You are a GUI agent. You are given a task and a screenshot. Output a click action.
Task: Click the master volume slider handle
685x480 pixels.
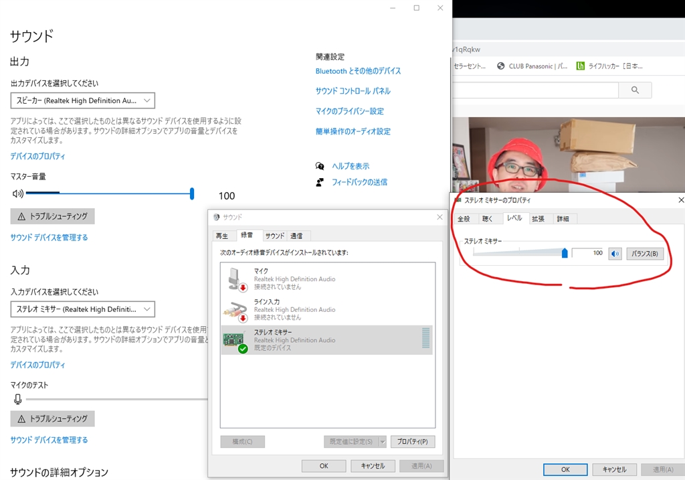click(x=192, y=193)
